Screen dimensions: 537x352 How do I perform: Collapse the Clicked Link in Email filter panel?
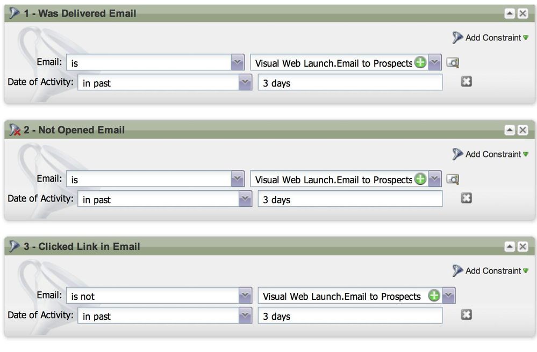tap(509, 247)
